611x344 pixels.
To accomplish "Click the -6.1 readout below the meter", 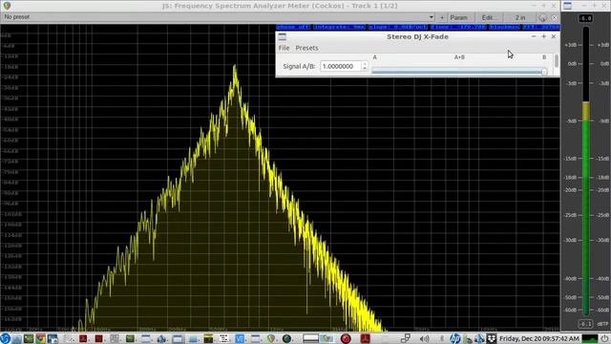I will pos(585,324).
